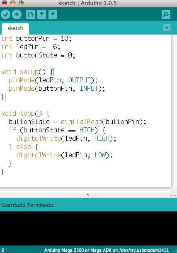Viewport: 177px width, 253px height.
Task: Click 'void setup()' in the code
Action: point(24,72)
